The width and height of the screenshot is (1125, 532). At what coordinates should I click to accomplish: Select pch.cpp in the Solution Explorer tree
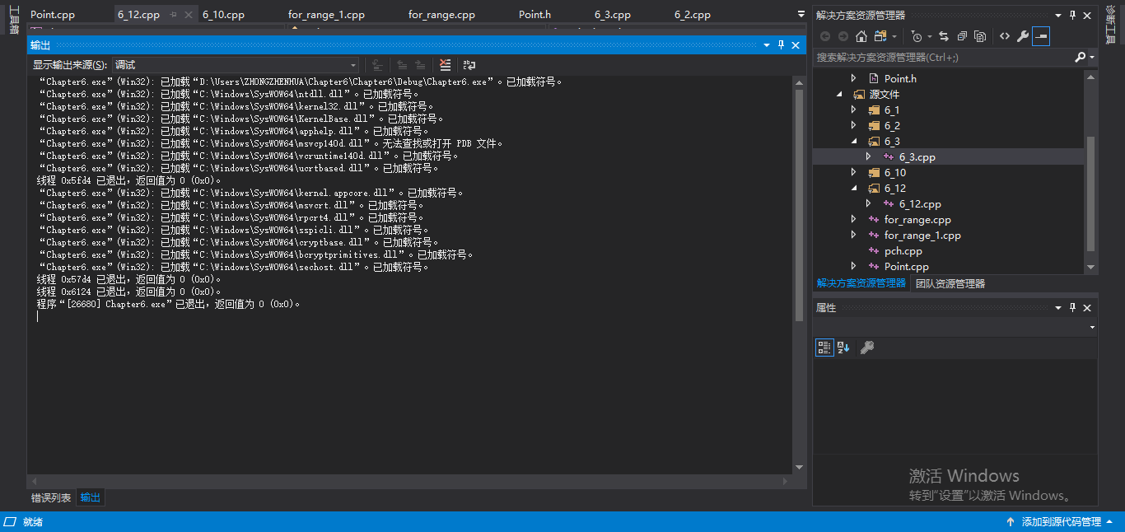[x=903, y=250]
